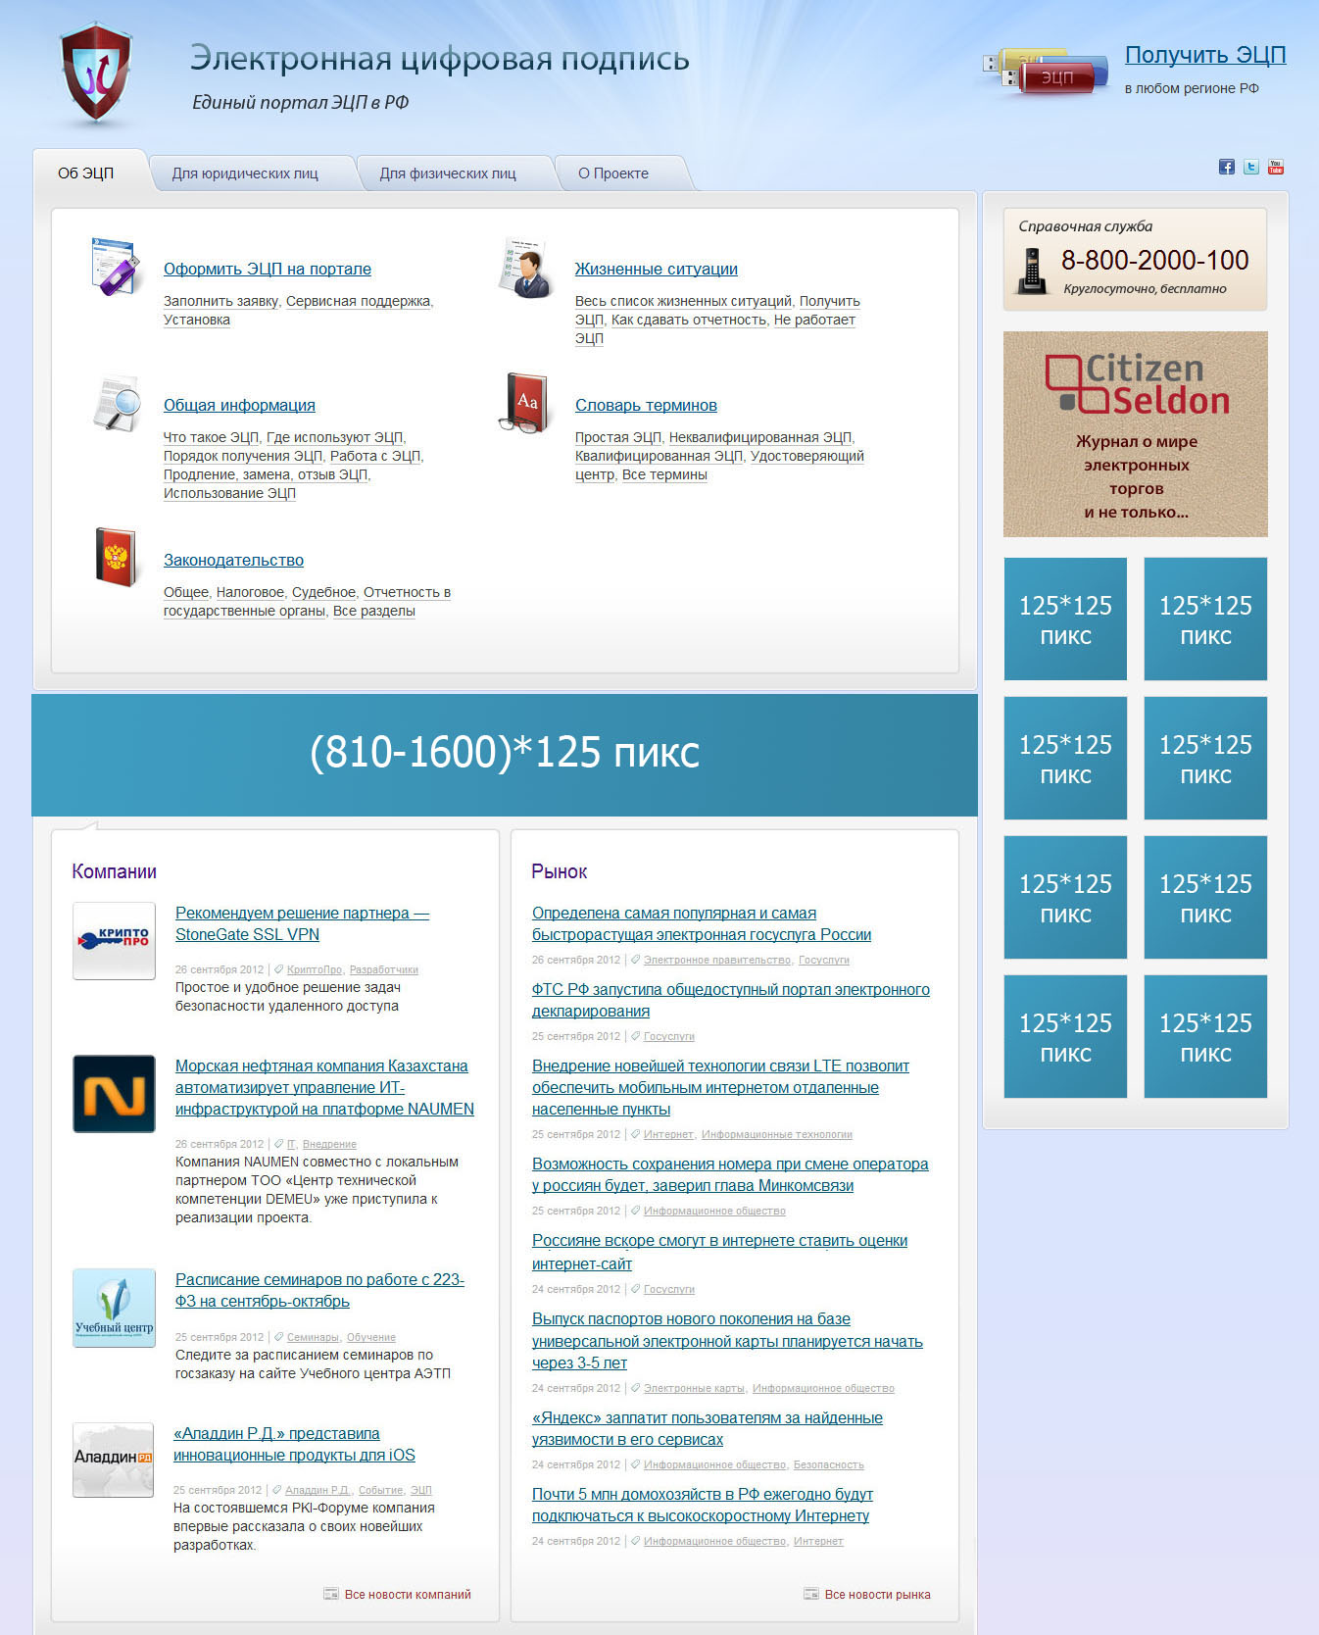The height and width of the screenshot is (1635, 1319).
Task: Open the О Проекте tab
Action: [x=613, y=173]
